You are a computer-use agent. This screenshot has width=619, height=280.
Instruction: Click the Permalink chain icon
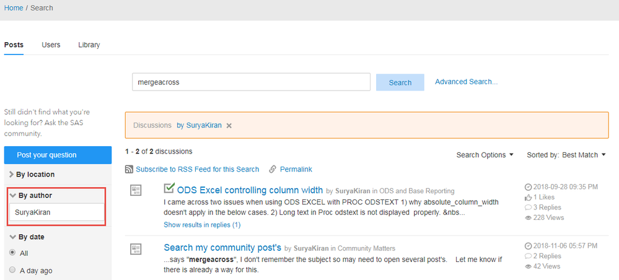click(273, 169)
